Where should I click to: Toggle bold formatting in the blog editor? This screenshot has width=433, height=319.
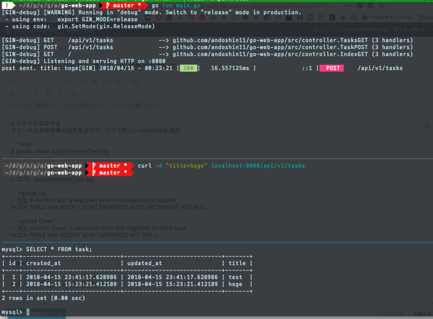coord(12,93)
